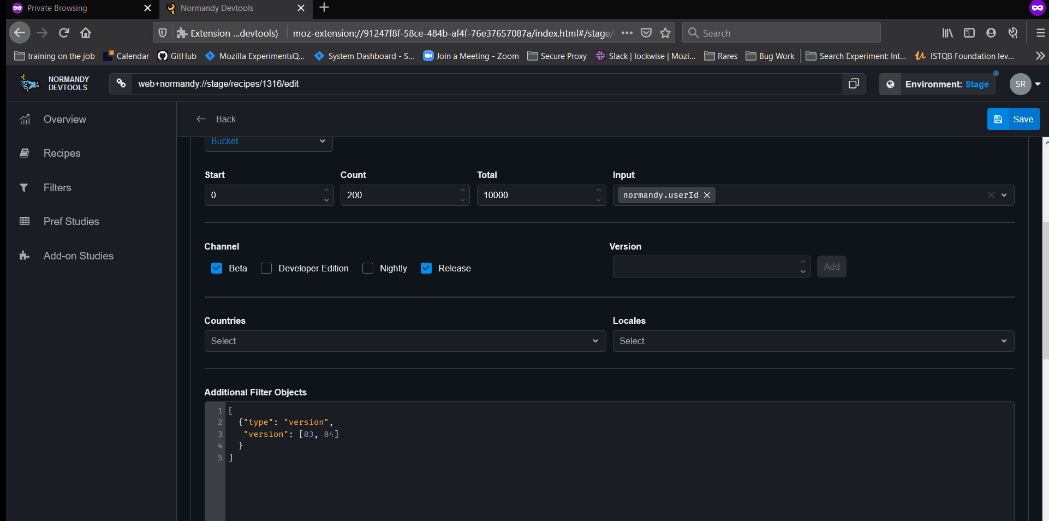Toggle the sidebars icon in toolbar

click(969, 33)
